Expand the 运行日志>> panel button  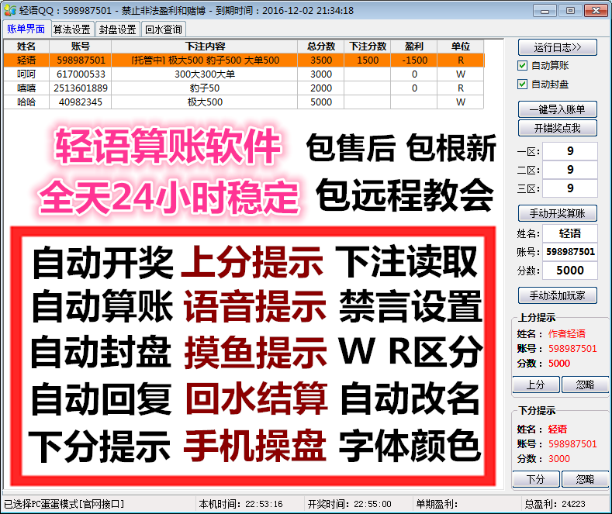click(x=557, y=47)
